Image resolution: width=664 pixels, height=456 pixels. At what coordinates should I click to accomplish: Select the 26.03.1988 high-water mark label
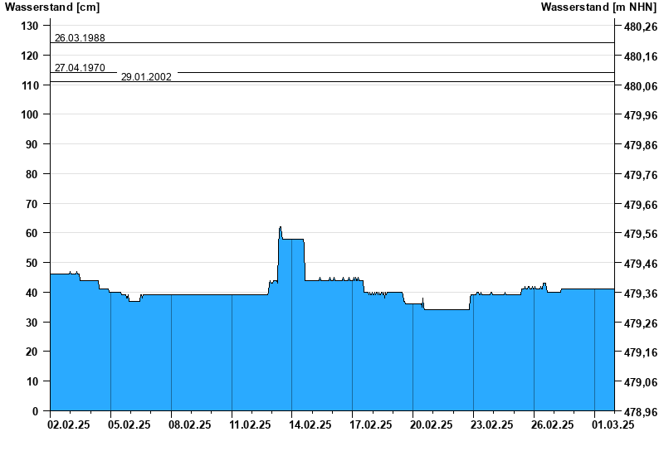coord(80,37)
